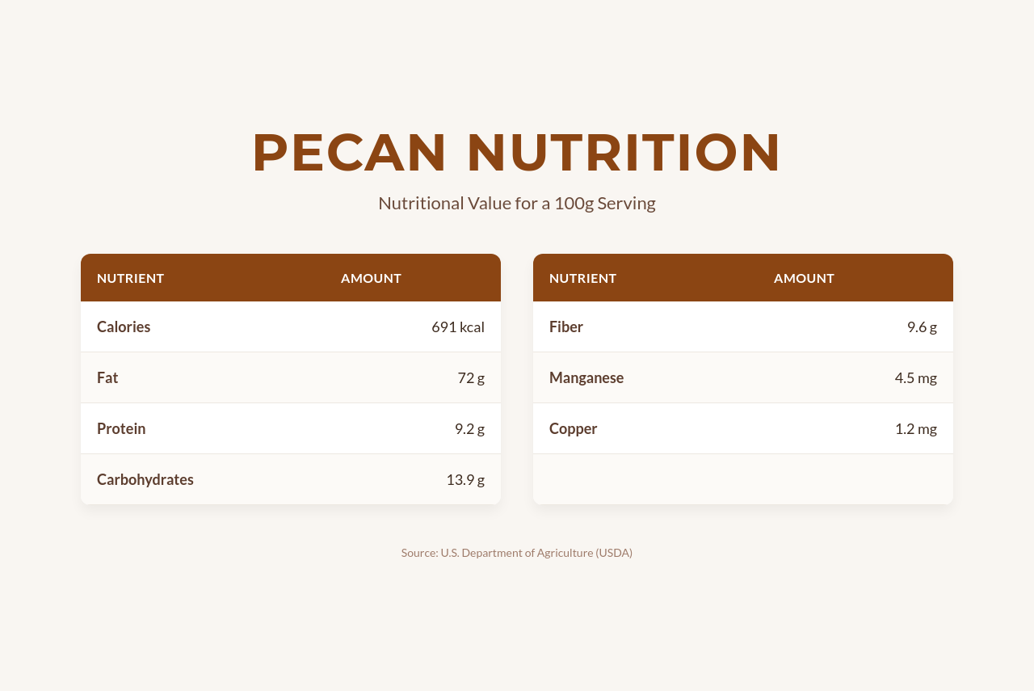Click the left table's Amount header
1034x691 pixels.
(x=371, y=278)
